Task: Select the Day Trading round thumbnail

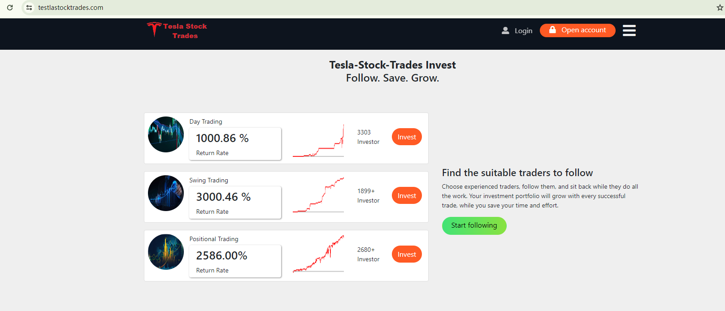Action: tap(166, 134)
